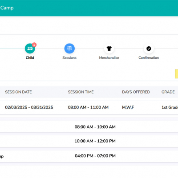
Task: Click the M,W,F days offered cell
Action: click(x=128, y=107)
